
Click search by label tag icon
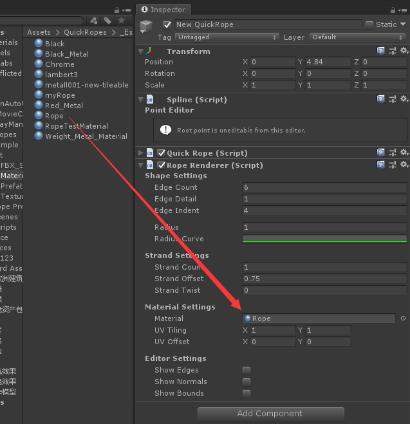coord(107,21)
